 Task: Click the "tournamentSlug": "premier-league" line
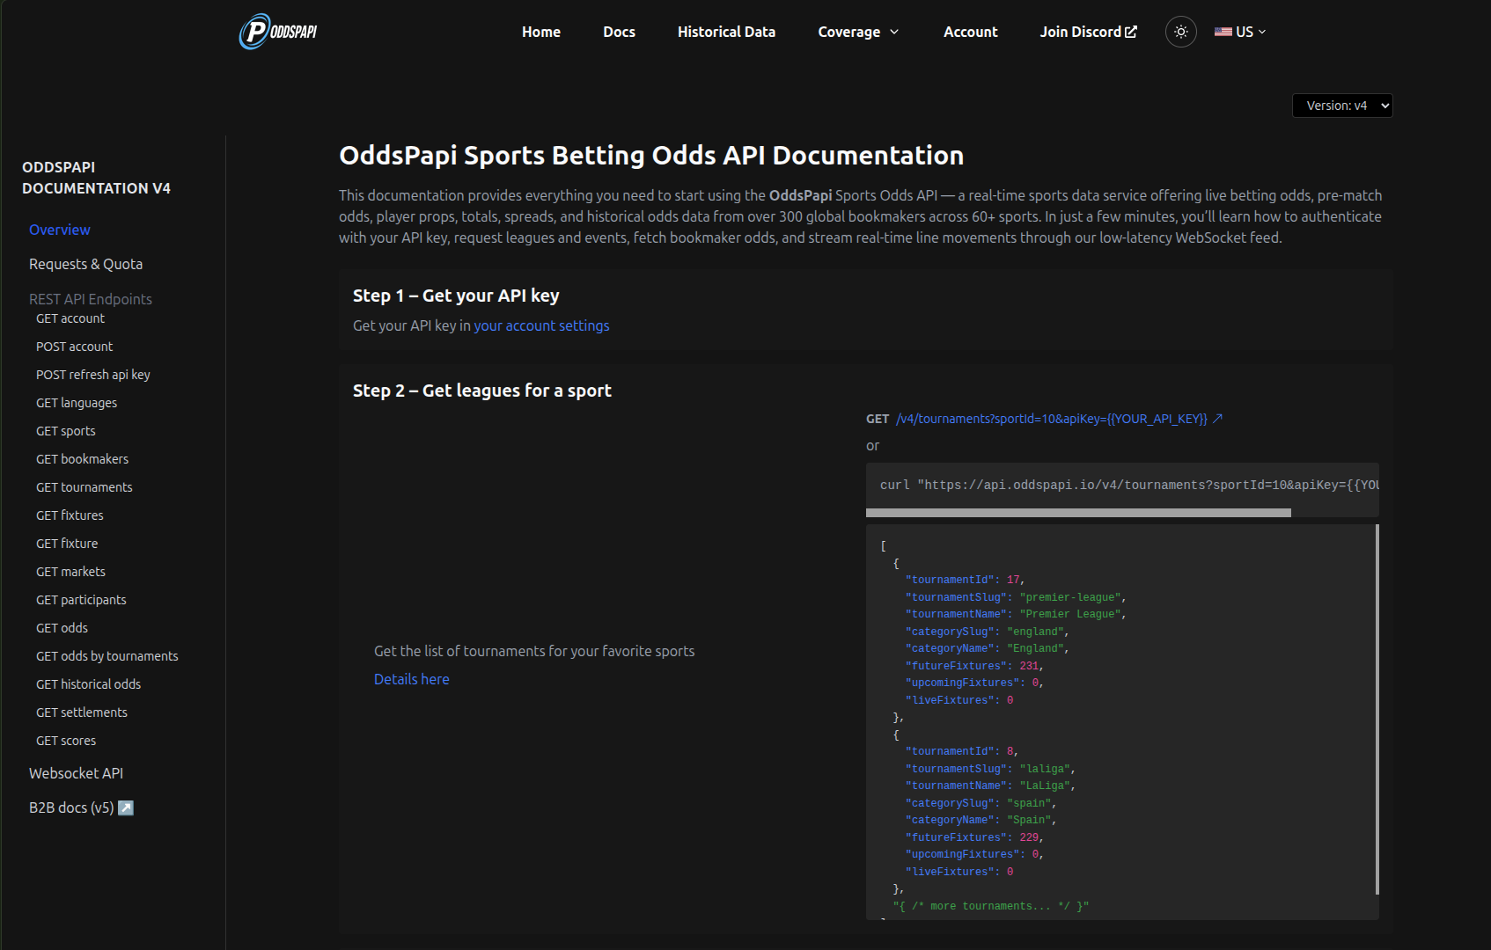[x=1016, y=597]
